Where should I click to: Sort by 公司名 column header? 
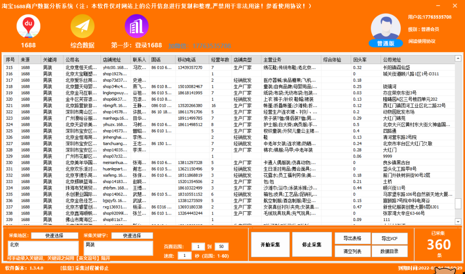click(x=82, y=59)
